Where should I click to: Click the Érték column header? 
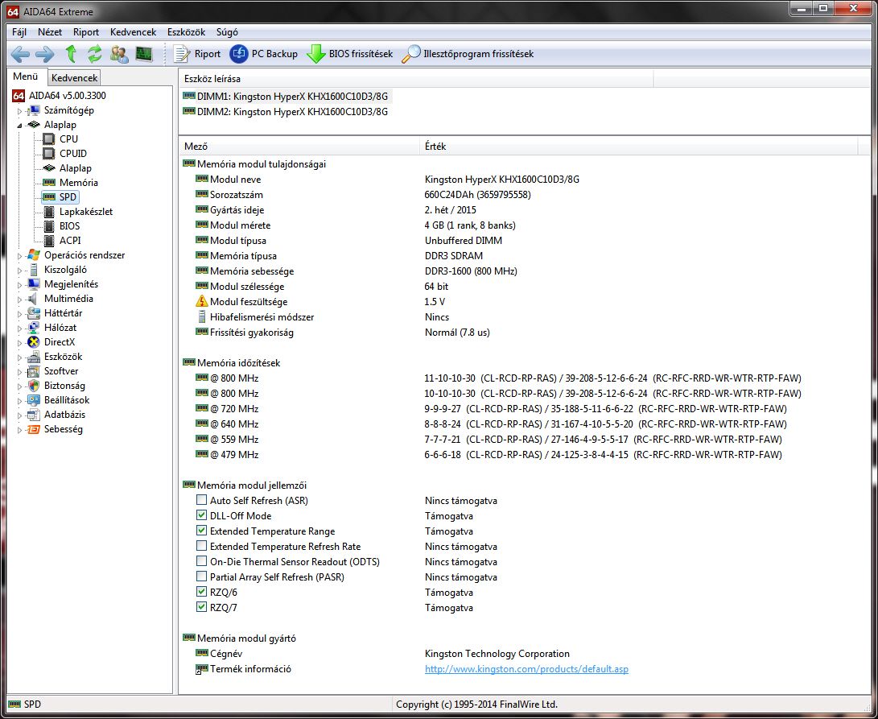[x=638, y=147]
